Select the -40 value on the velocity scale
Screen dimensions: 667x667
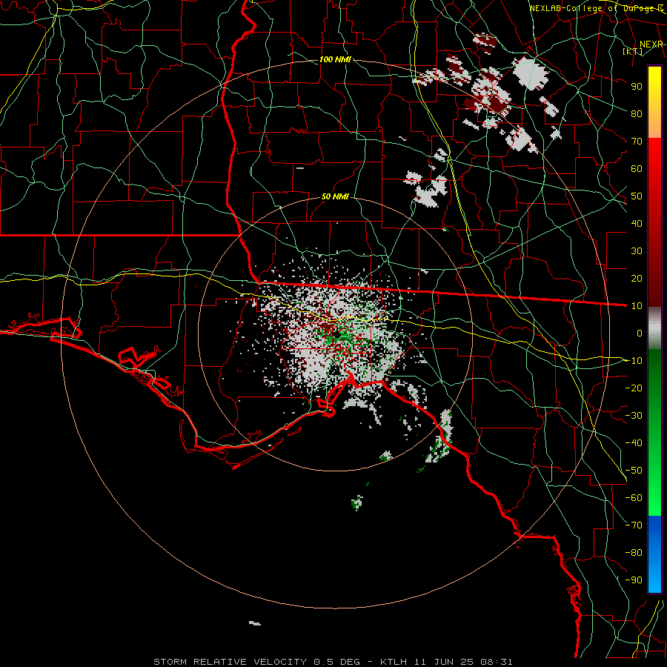click(x=634, y=443)
